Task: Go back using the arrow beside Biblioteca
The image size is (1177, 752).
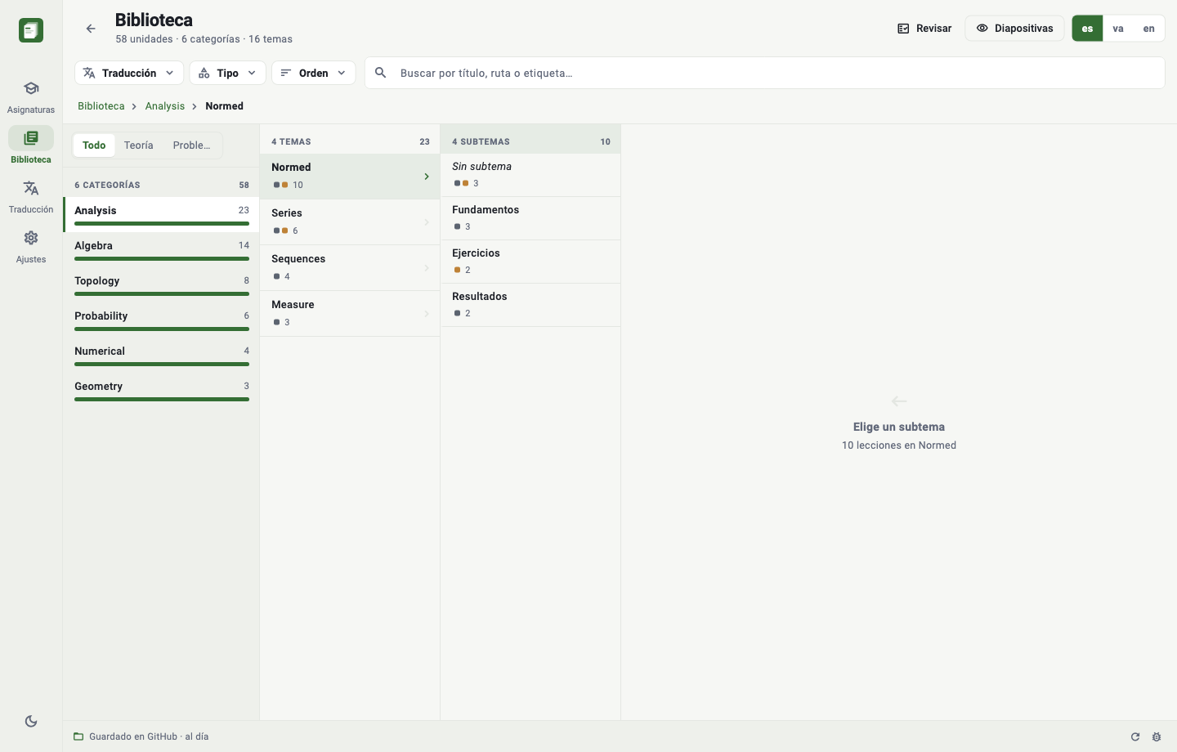Action: click(91, 29)
